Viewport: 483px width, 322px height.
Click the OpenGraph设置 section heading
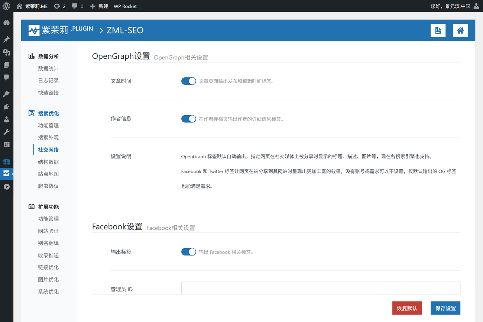pos(121,56)
